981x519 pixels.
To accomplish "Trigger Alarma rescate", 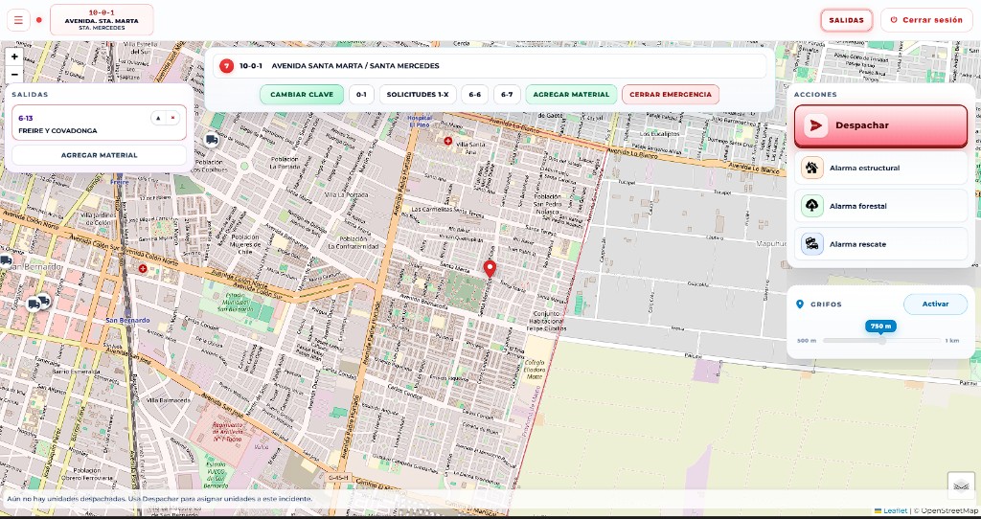I will [x=881, y=244].
